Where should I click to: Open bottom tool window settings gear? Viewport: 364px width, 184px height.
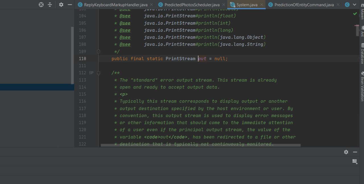[346, 152]
